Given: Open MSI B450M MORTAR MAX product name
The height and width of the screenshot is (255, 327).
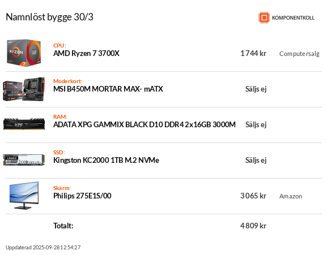Looking at the screenshot, I should tap(108, 89).
